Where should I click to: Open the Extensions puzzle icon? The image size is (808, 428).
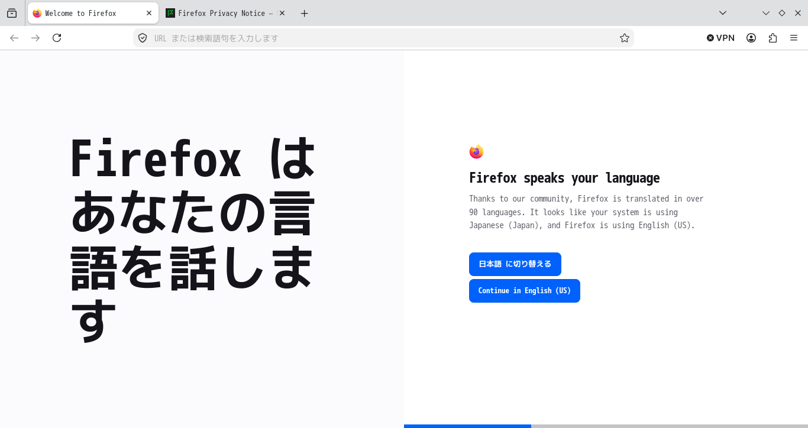point(773,38)
